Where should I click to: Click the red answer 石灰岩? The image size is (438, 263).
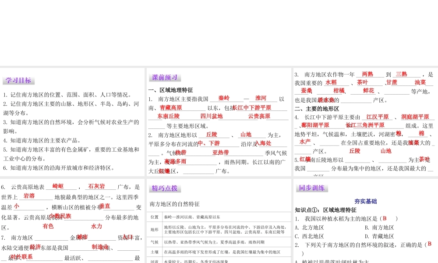(97, 186)
